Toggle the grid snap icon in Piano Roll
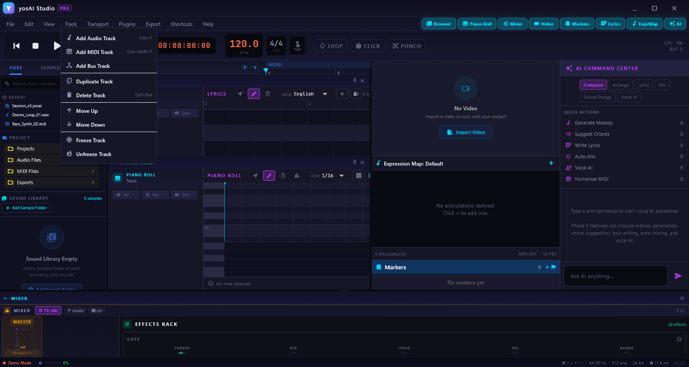Image resolution: width=689 pixels, height=367 pixels. click(358, 176)
